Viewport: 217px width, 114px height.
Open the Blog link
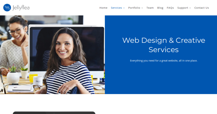tap(160, 8)
